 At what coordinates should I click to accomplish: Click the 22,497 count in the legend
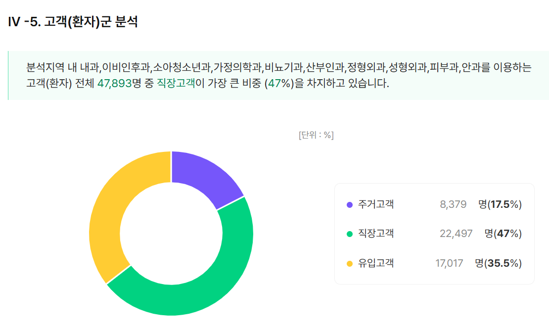click(456, 234)
